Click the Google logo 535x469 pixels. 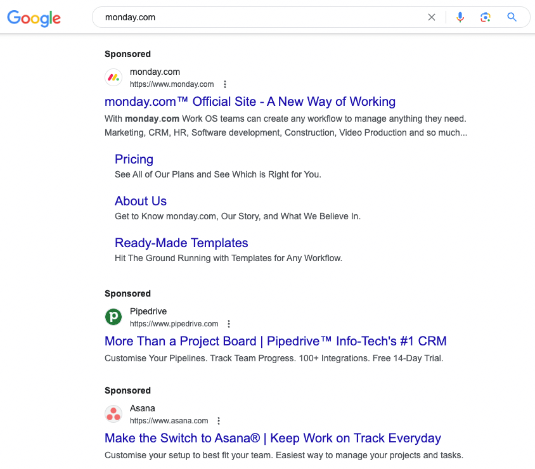34,18
